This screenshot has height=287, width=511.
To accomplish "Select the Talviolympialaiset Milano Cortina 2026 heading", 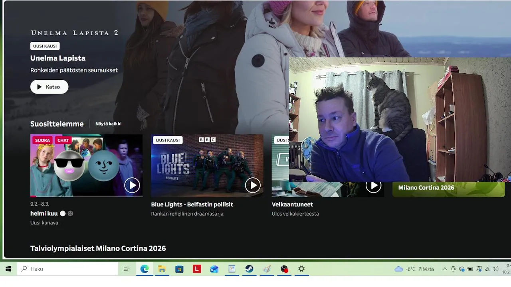I will 98,248.
